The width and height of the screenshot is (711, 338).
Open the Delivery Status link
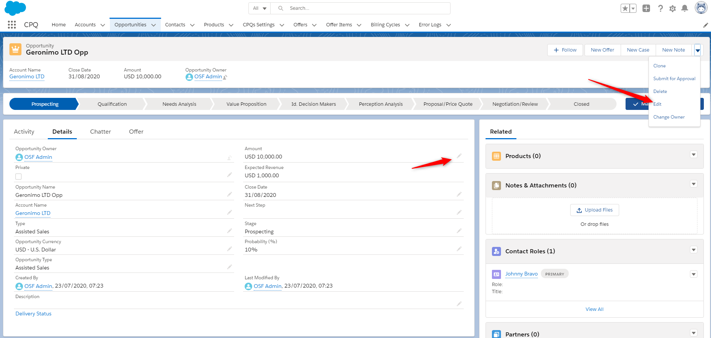point(33,314)
